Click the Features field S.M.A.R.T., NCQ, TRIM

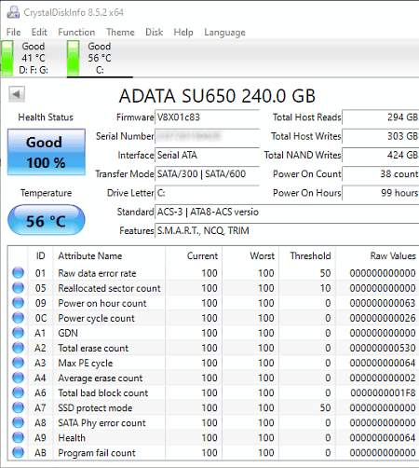click(x=287, y=230)
